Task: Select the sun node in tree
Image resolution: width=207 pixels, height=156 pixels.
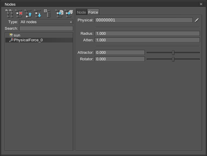Action: click(17, 35)
